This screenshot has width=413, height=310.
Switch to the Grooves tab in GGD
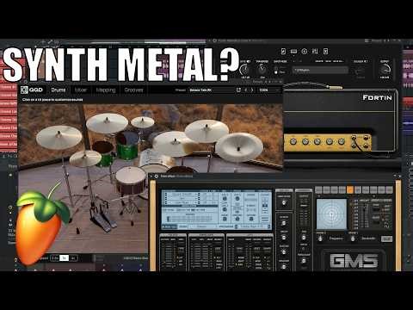(x=133, y=90)
